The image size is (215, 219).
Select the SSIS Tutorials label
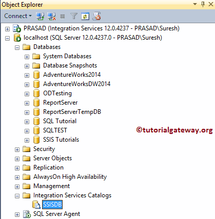click(x=61, y=140)
